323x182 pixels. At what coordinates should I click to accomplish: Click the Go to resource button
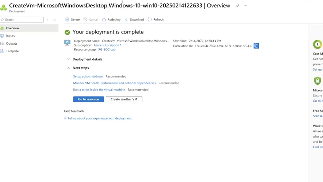88,99
